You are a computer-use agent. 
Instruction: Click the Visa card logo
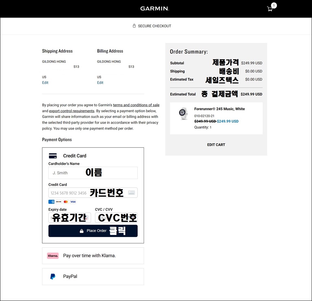73,202
